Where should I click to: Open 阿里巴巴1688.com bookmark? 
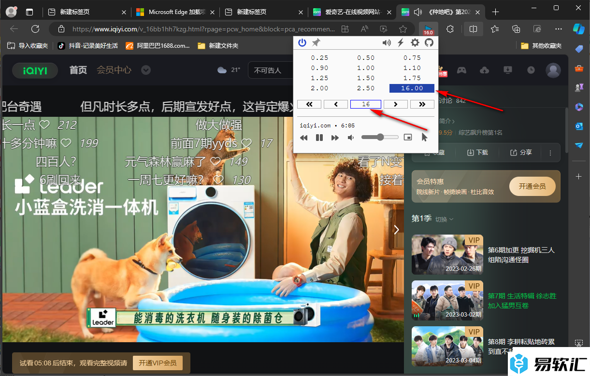(x=158, y=46)
